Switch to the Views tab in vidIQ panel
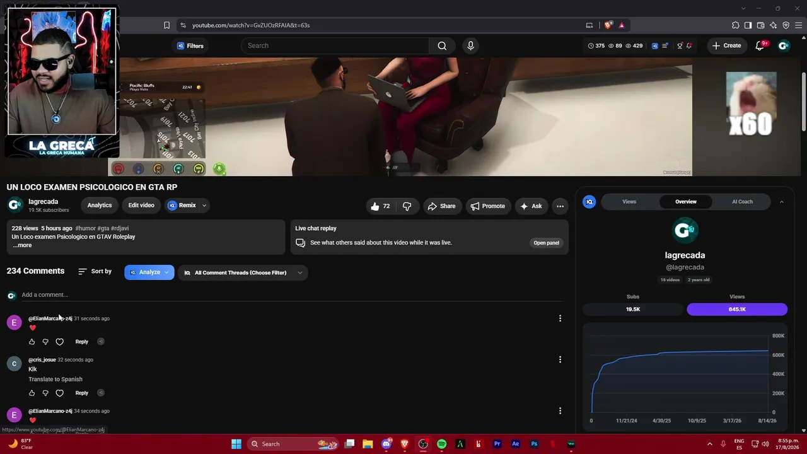Viewport: 807px width, 454px height. (x=629, y=202)
